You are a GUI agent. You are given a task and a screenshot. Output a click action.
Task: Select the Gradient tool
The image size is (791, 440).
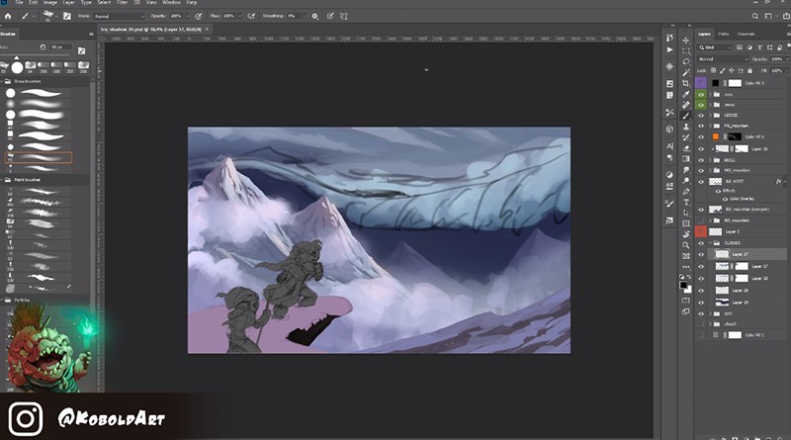tap(686, 159)
